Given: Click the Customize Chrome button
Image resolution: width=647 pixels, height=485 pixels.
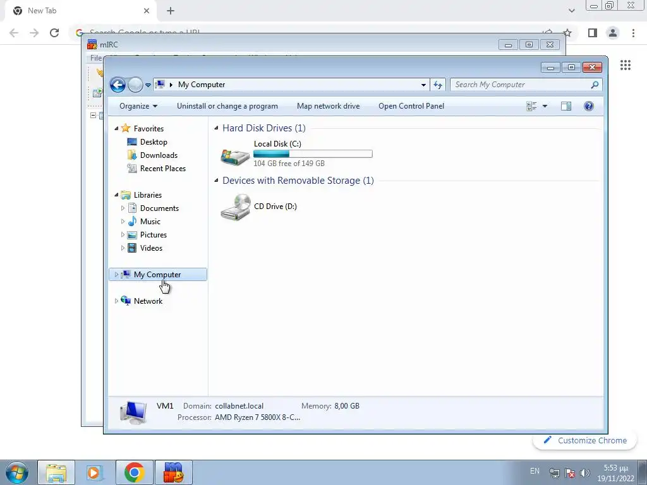Looking at the screenshot, I should (x=585, y=440).
